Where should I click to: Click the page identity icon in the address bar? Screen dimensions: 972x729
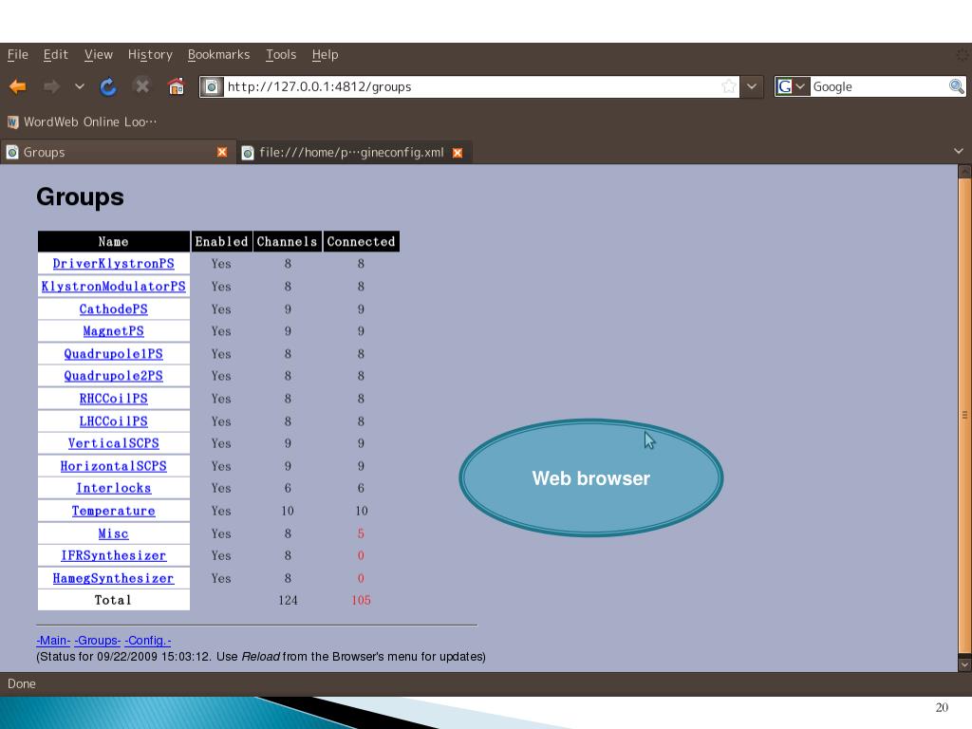pos(212,86)
